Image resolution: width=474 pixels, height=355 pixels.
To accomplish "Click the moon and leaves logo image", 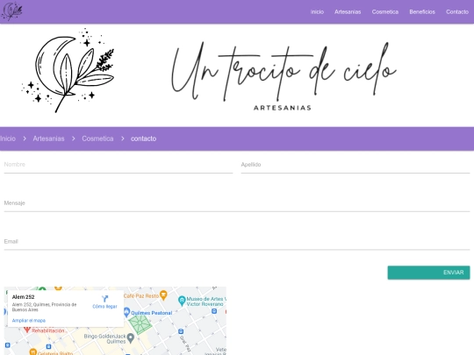I will 68,71.
